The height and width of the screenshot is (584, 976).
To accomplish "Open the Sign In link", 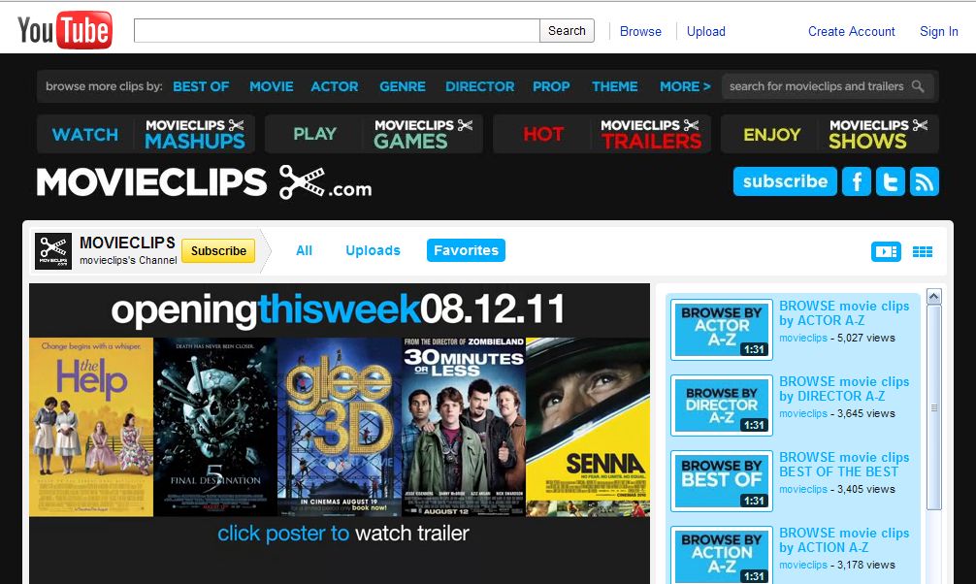I will point(939,31).
